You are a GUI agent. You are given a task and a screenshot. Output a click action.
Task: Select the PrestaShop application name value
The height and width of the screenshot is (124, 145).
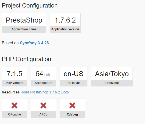coord(24,20)
